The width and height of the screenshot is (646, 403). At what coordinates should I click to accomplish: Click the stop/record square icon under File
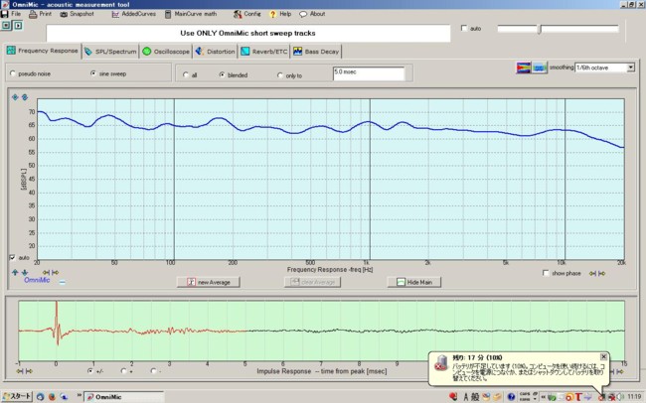pyautogui.click(x=6, y=26)
